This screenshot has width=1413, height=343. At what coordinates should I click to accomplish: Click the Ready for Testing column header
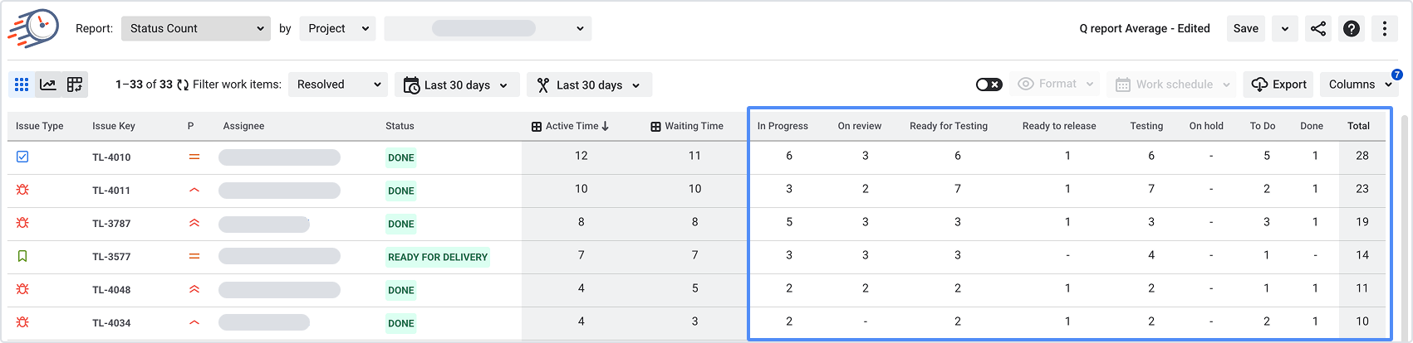(949, 126)
